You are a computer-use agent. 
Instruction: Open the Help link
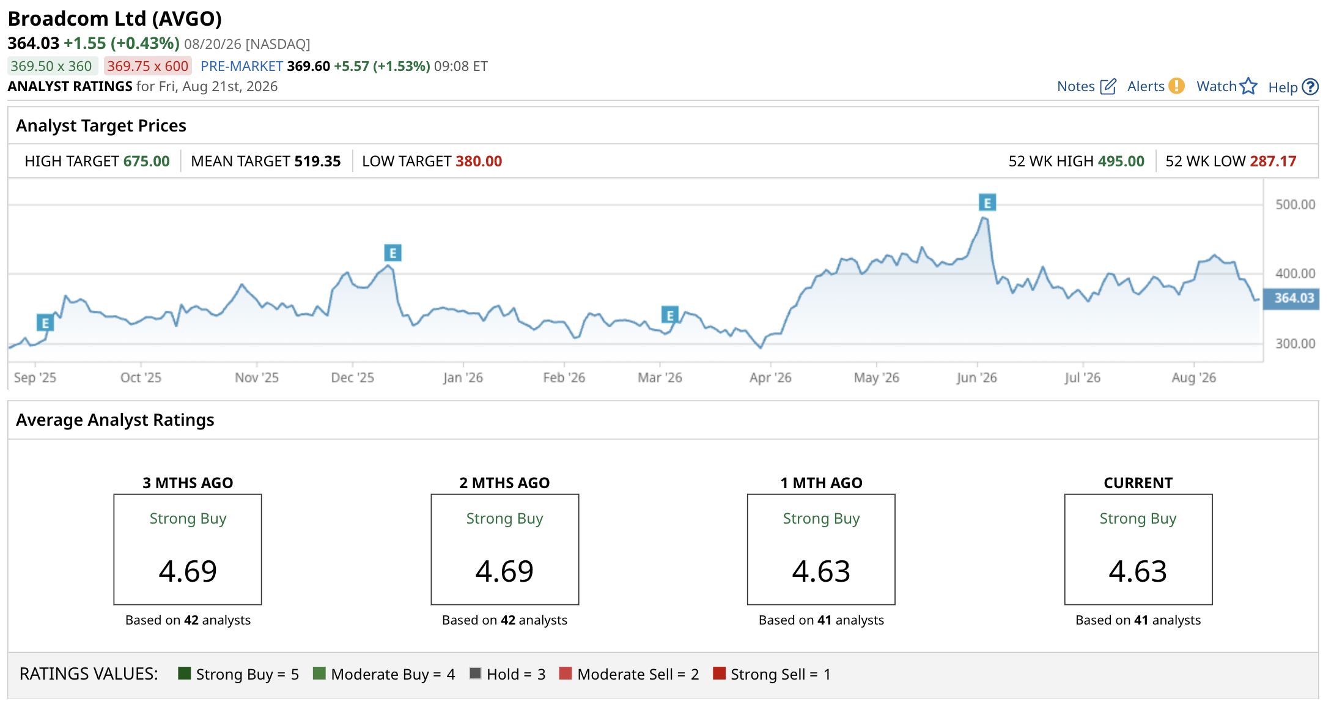point(1283,87)
